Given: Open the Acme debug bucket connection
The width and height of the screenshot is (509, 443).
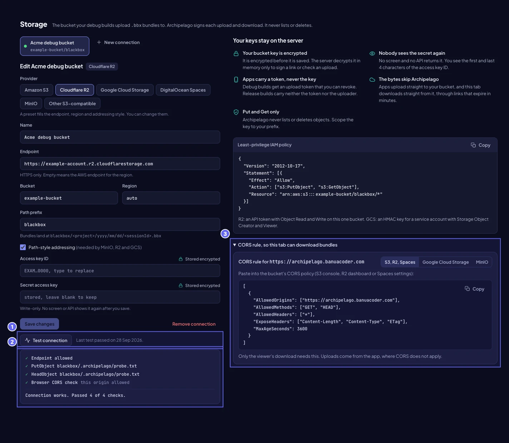Looking at the screenshot, I should (x=55, y=46).
